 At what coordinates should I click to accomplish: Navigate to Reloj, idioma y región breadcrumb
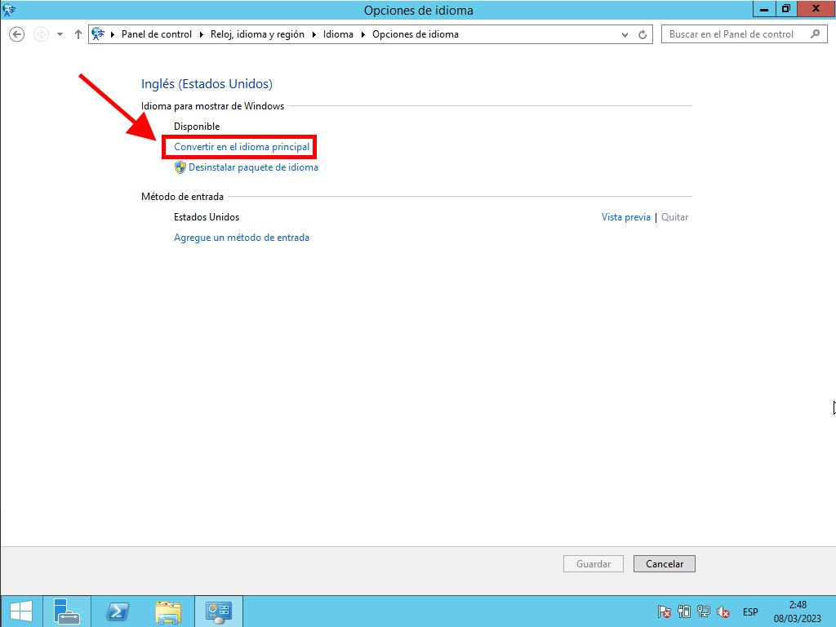point(257,34)
